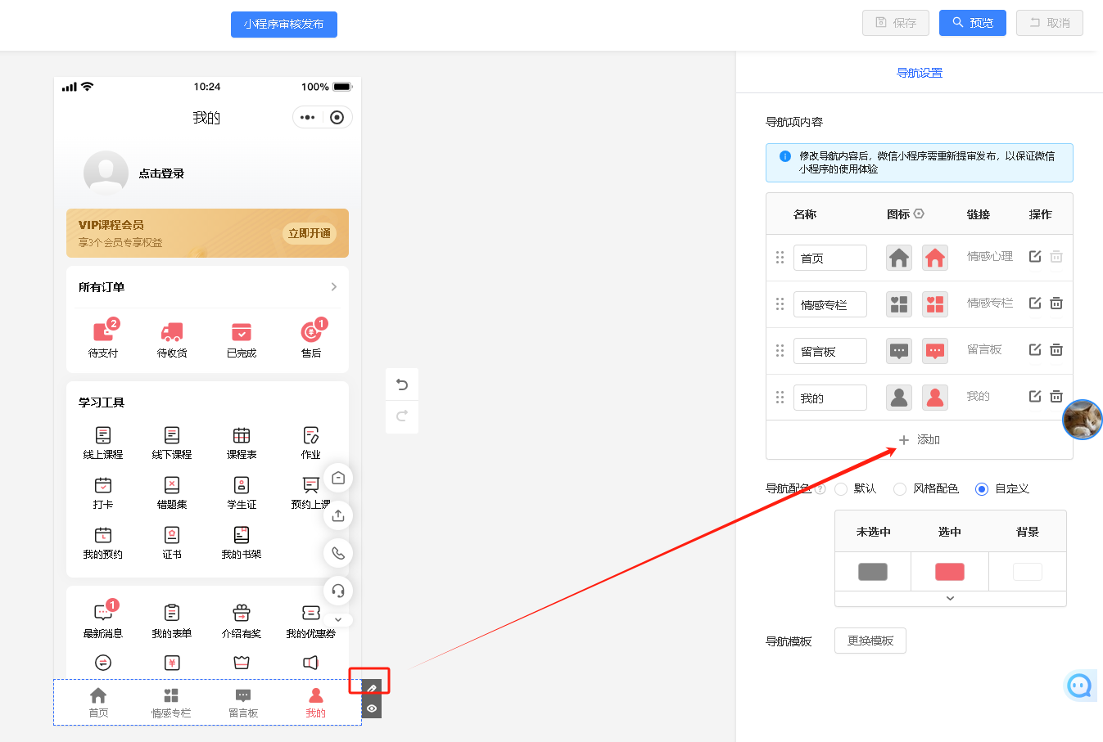Open the 已完成 completed orders icon
The image size is (1103, 742).
tap(242, 332)
